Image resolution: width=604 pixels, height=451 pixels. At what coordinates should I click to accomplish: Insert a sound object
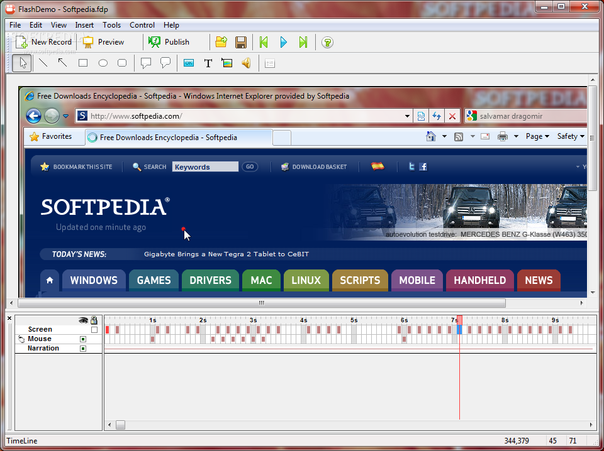(246, 63)
